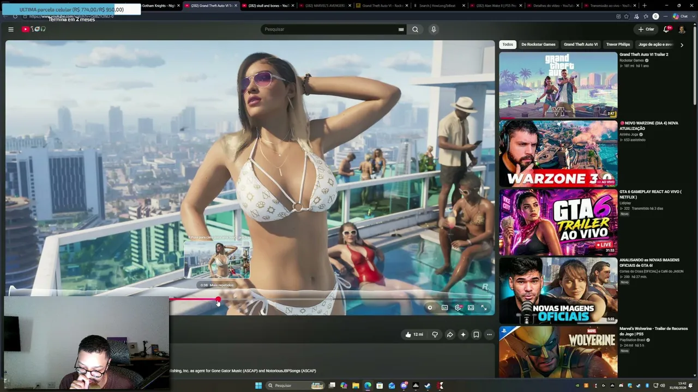Open the Marvel's Wolverine trailer thumbnail
This screenshot has height=392, width=698.
pyautogui.click(x=558, y=352)
